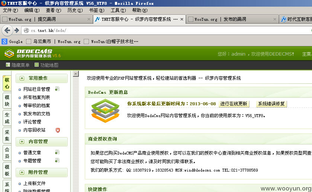Open the 查看 menu
312x192 pixels.
pos(53,10)
